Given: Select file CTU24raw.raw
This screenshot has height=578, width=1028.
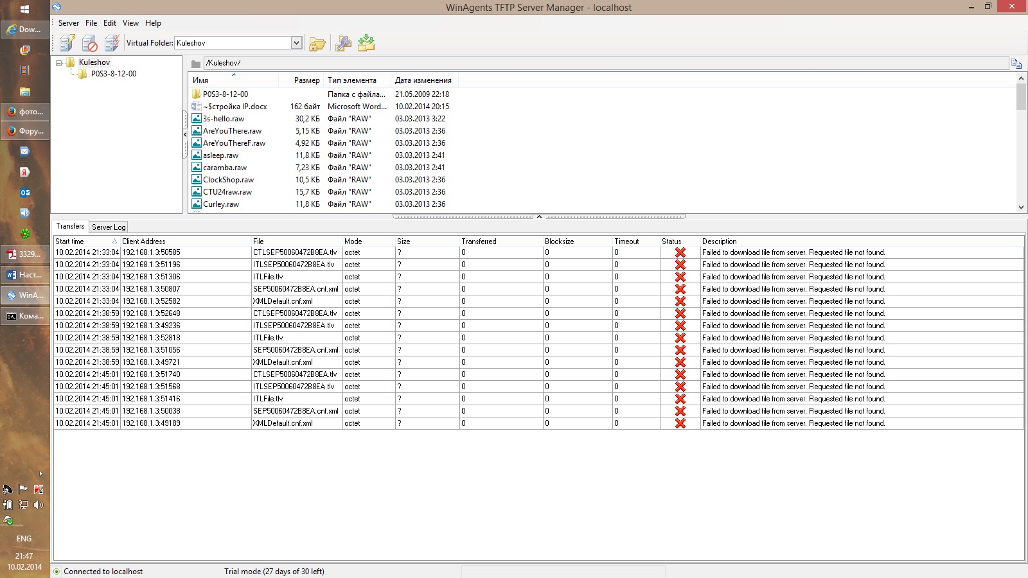Looking at the screenshot, I should [x=227, y=192].
